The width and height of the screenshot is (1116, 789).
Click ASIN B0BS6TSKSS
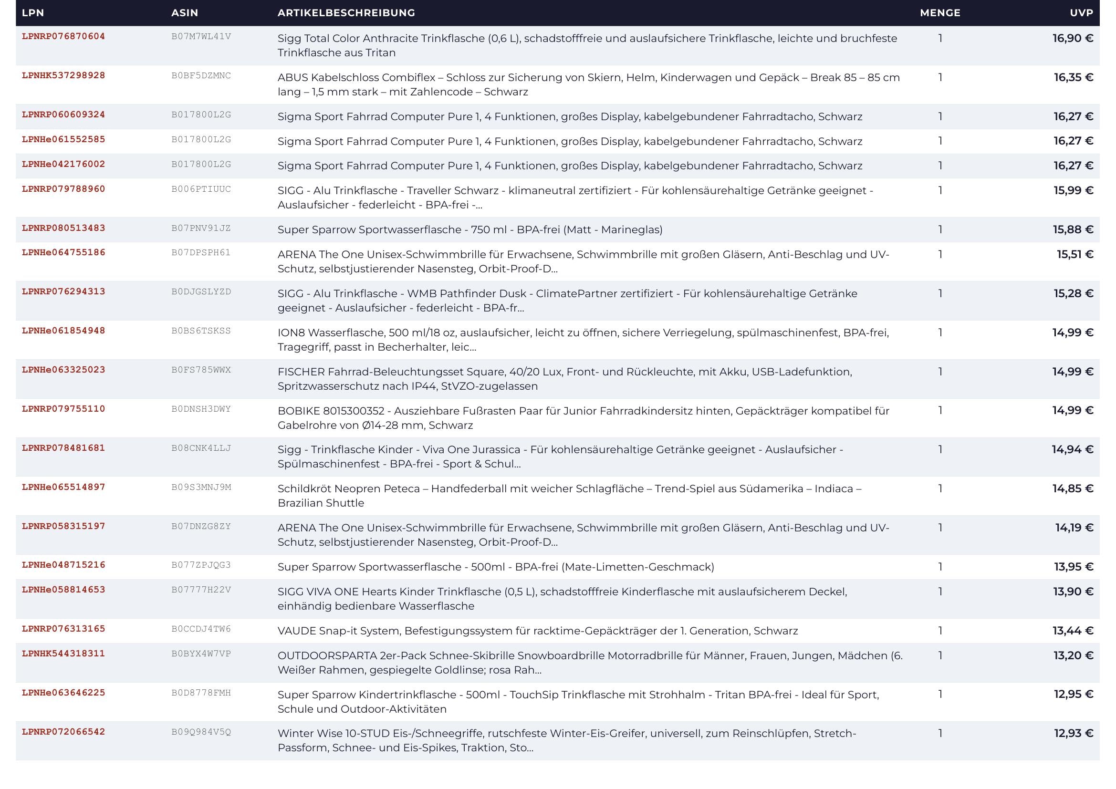pos(201,331)
